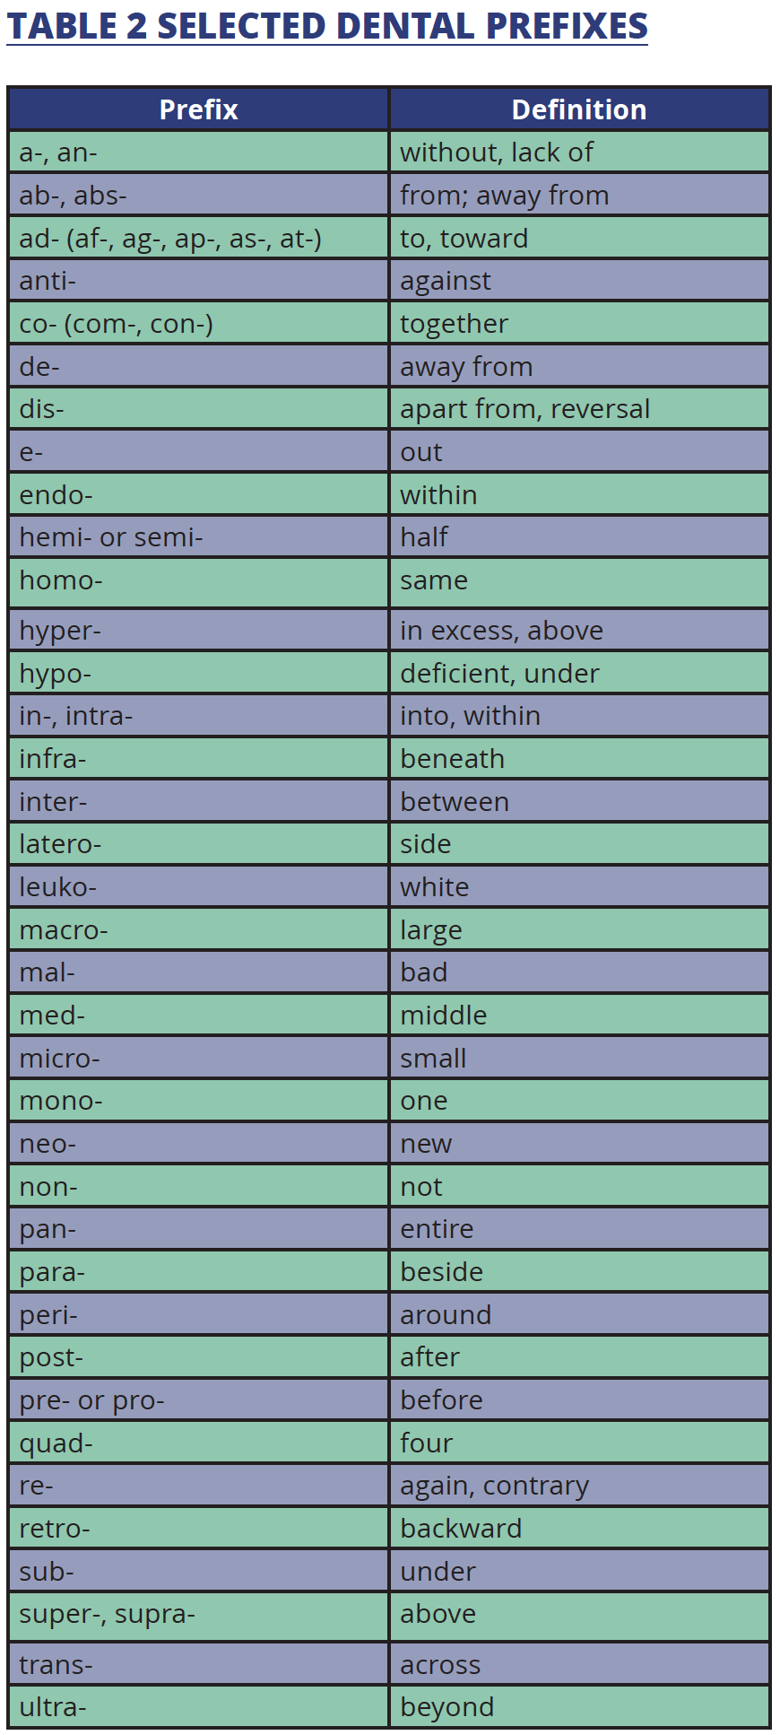Image resolution: width=780 pixels, height=1735 pixels.
Task: Click the 'between' definition cell
Action: [x=579, y=802]
